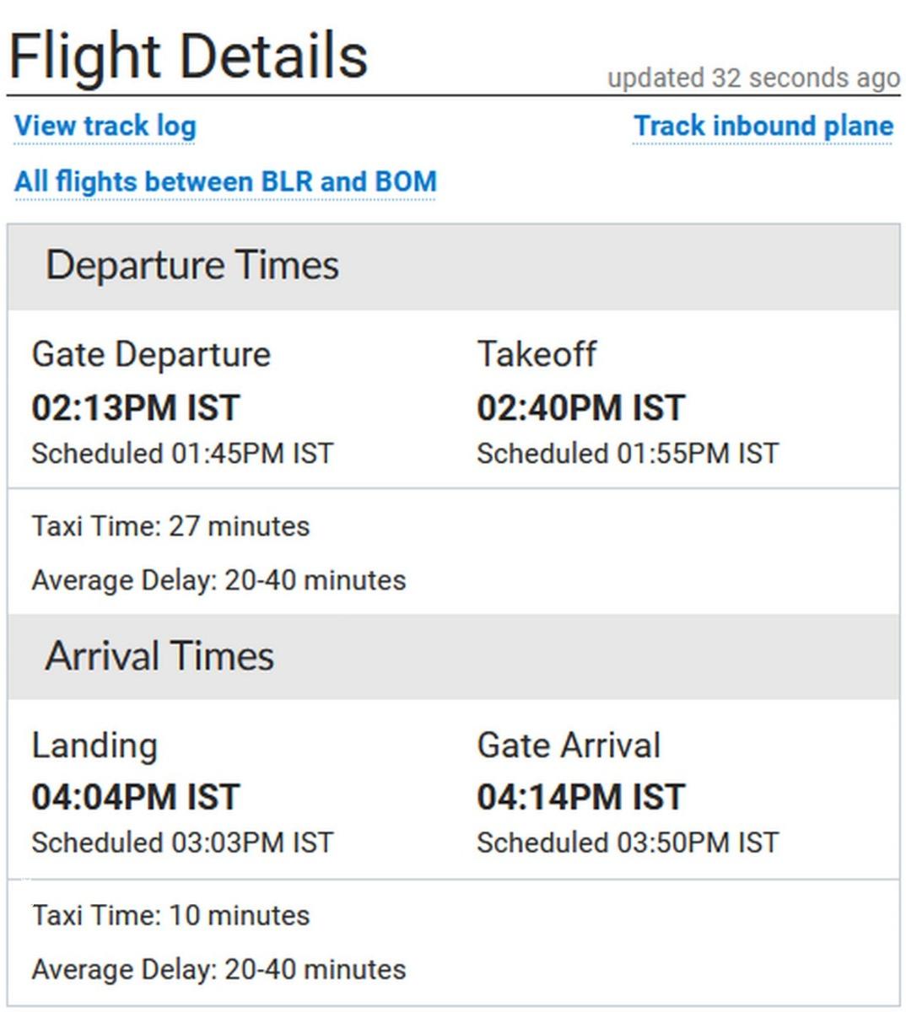Click the Flight Details heading
The image size is (906, 1012).
(x=188, y=56)
